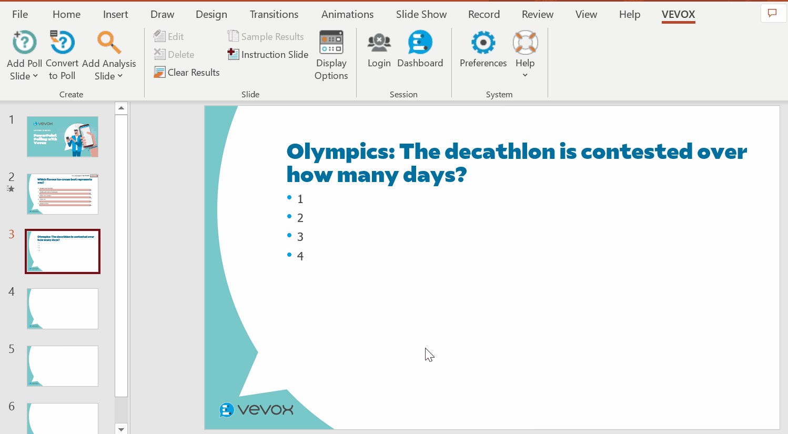The image size is (788, 434).
Task: Click the slide title about the decathlon
Action: (516, 163)
